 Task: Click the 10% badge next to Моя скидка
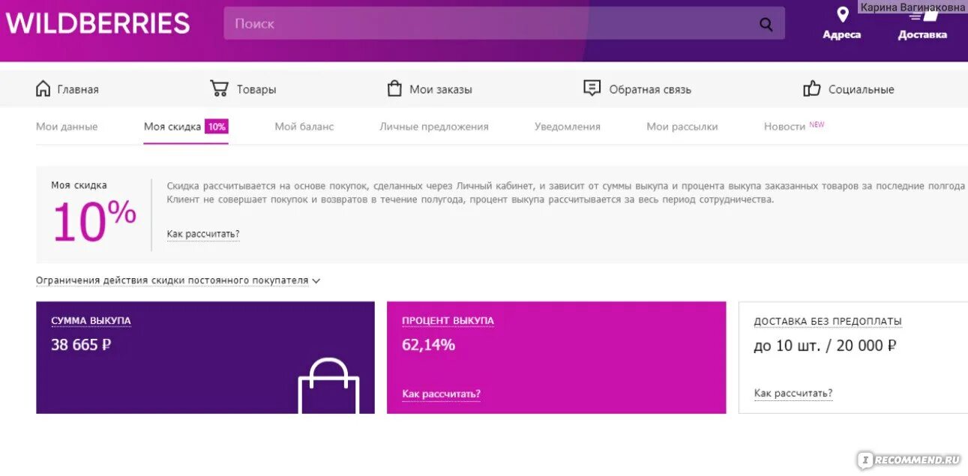point(217,127)
